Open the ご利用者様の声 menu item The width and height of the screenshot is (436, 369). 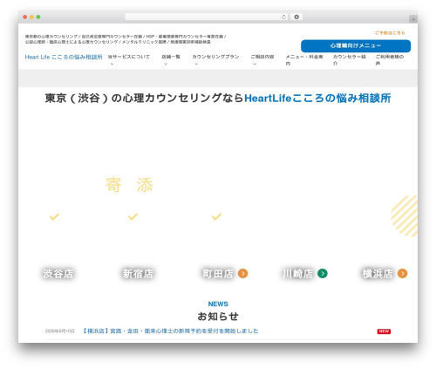[390, 59]
